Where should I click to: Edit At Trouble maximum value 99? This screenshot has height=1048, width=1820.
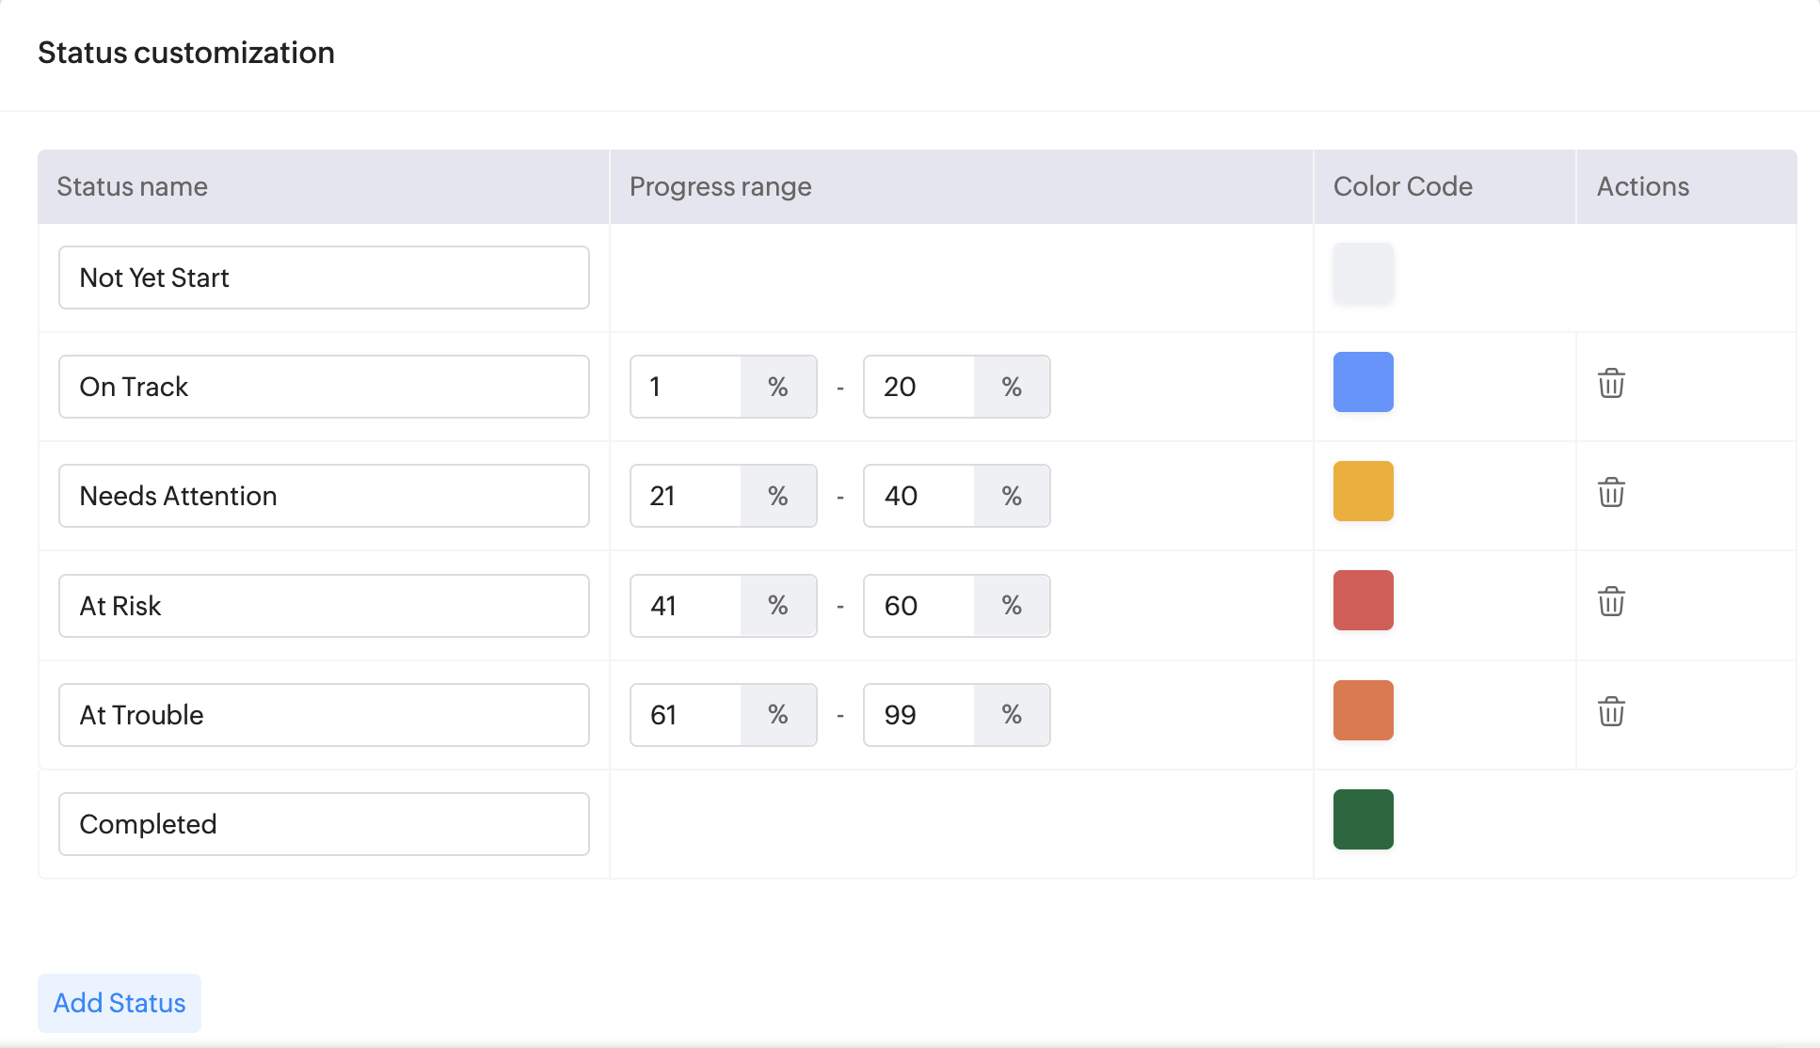pos(919,715)
